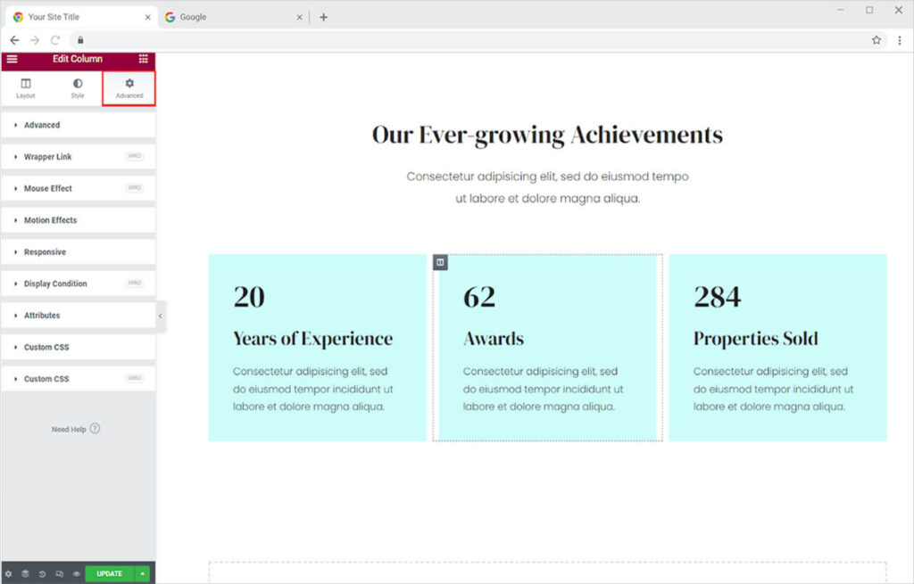Expand the Motion Effects section
This screenshot has height=584, width=914.
50,220
